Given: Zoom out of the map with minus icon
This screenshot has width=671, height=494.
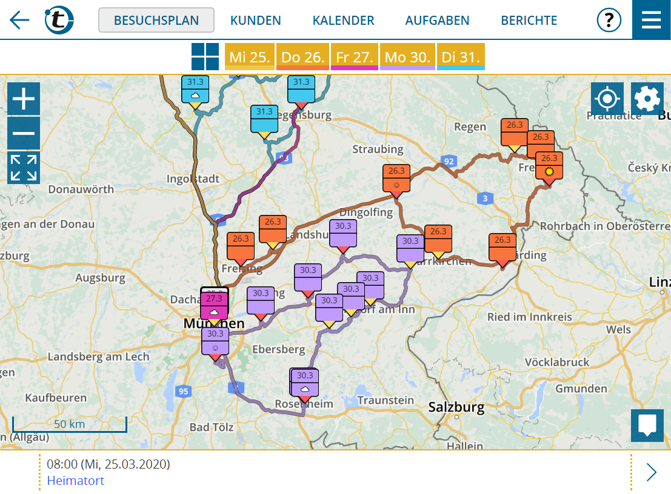Looking at the screenshot, I should (23, 133).
